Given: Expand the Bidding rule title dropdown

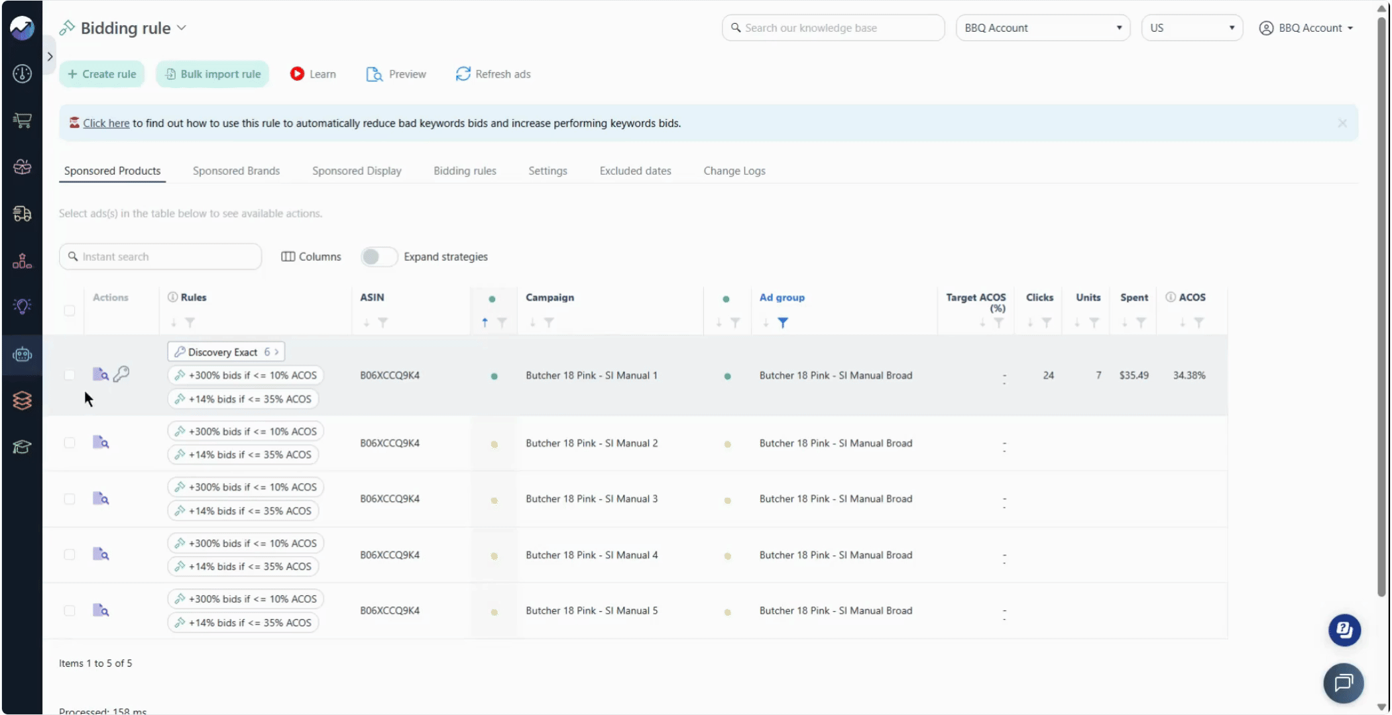Looking at the screenshot, I should click(x=182, y=28).
